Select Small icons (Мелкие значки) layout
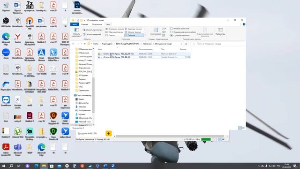Viewport: 300px width, 169px height. 133,32
